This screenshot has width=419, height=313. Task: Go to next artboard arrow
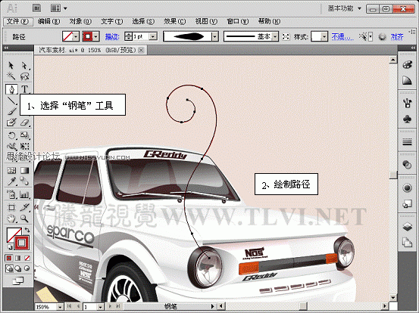110,307
